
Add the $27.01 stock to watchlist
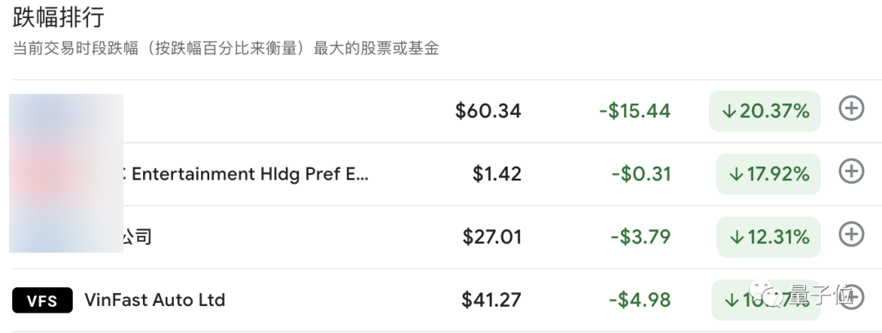[852, 235]
